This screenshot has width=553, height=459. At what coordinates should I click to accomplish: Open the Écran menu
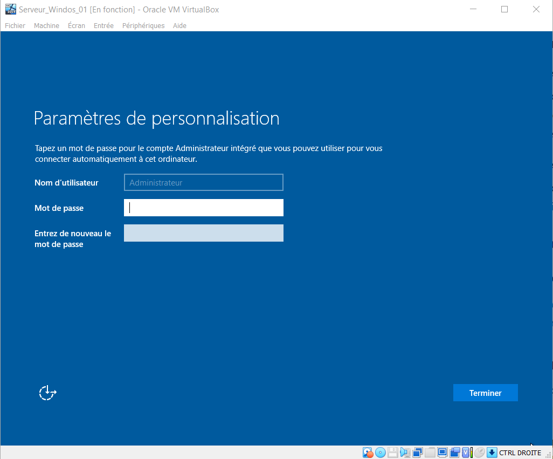click(77, 25)
